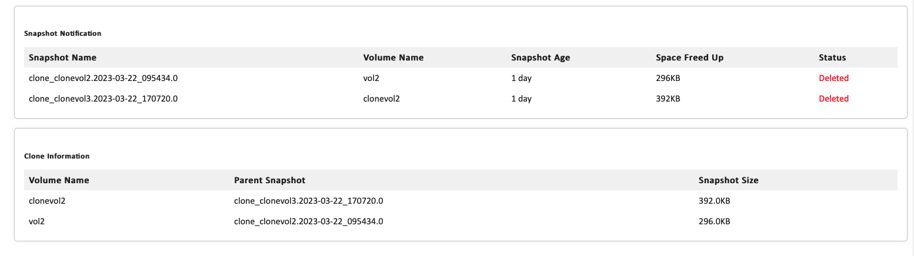The width and height of the screenshot is (914, 256).
Task: Select the Snapshot Age column header
Action: pyautogui.click(x=541, y=58)
